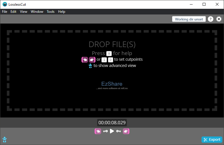Open the Help menu
This screenshot has width=224, height=145.
(x=62, y=12)
